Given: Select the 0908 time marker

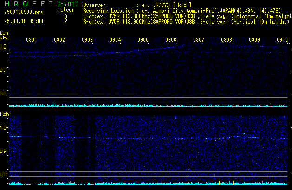Looking at the screenshot, I should pos(227,40).
